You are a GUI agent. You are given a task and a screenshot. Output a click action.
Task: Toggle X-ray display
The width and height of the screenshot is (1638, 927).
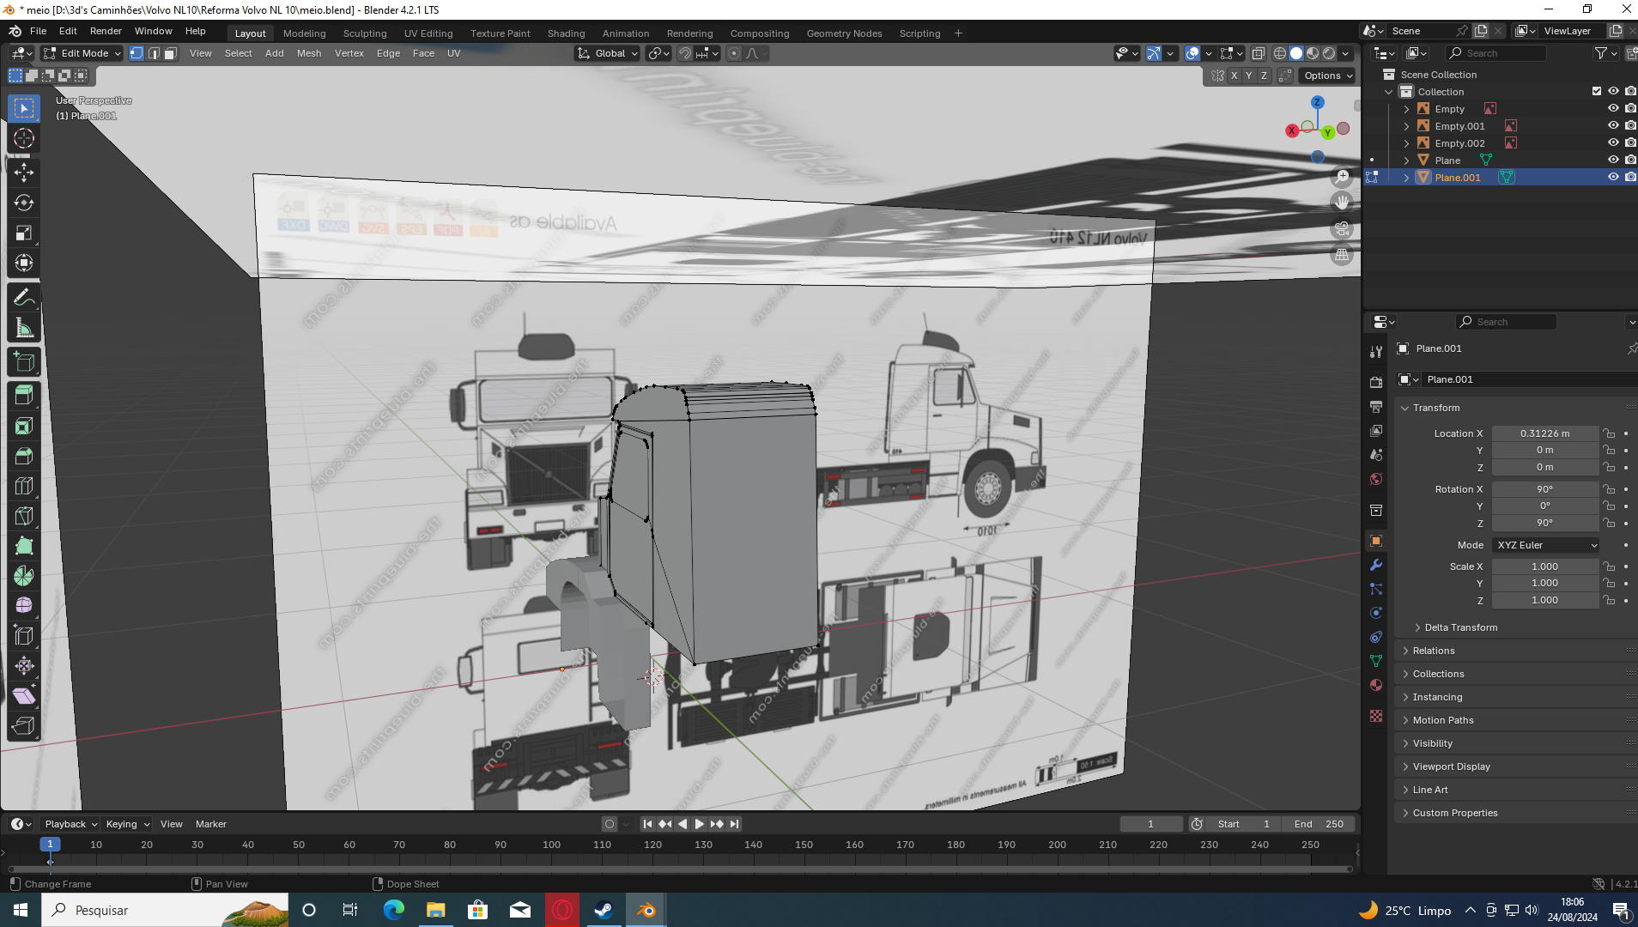click(1259, 53)
